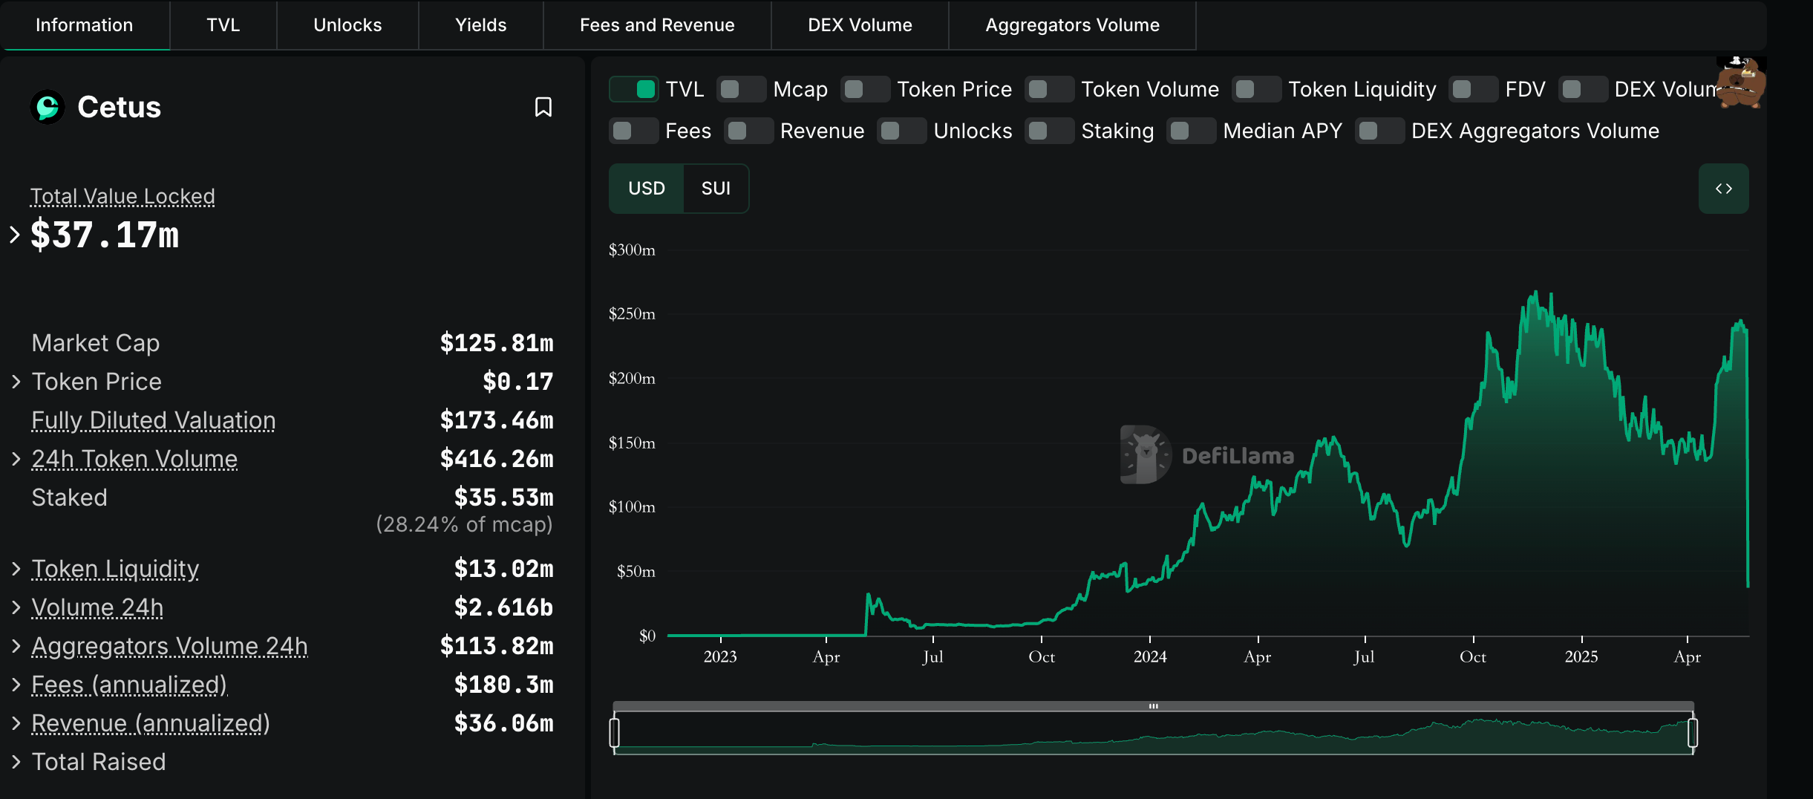Click the Market Cap value $125.81m
The width and height of the screenshot is (1813, 799).
click(497, 343)
